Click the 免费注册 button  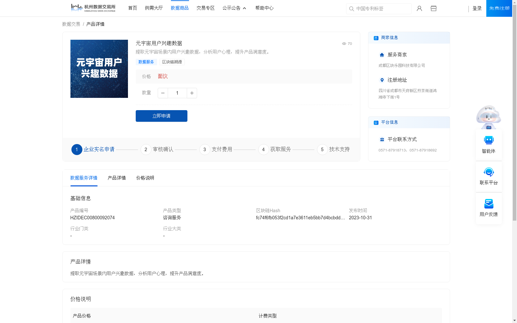pyautogui.click(x=499, y=8)
